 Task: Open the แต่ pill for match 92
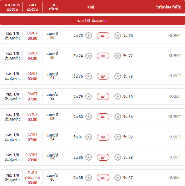103,96
